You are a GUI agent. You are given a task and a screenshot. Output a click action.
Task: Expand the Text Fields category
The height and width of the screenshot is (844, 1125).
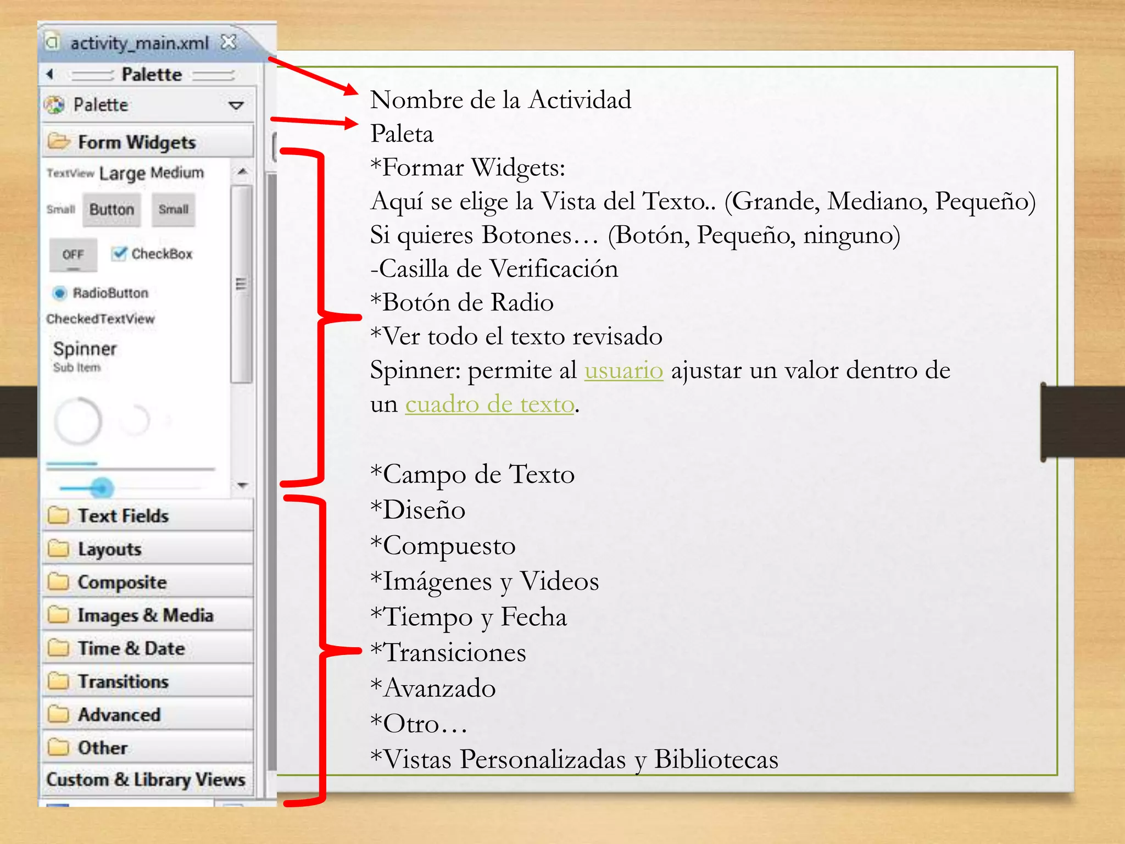point(148,515)
